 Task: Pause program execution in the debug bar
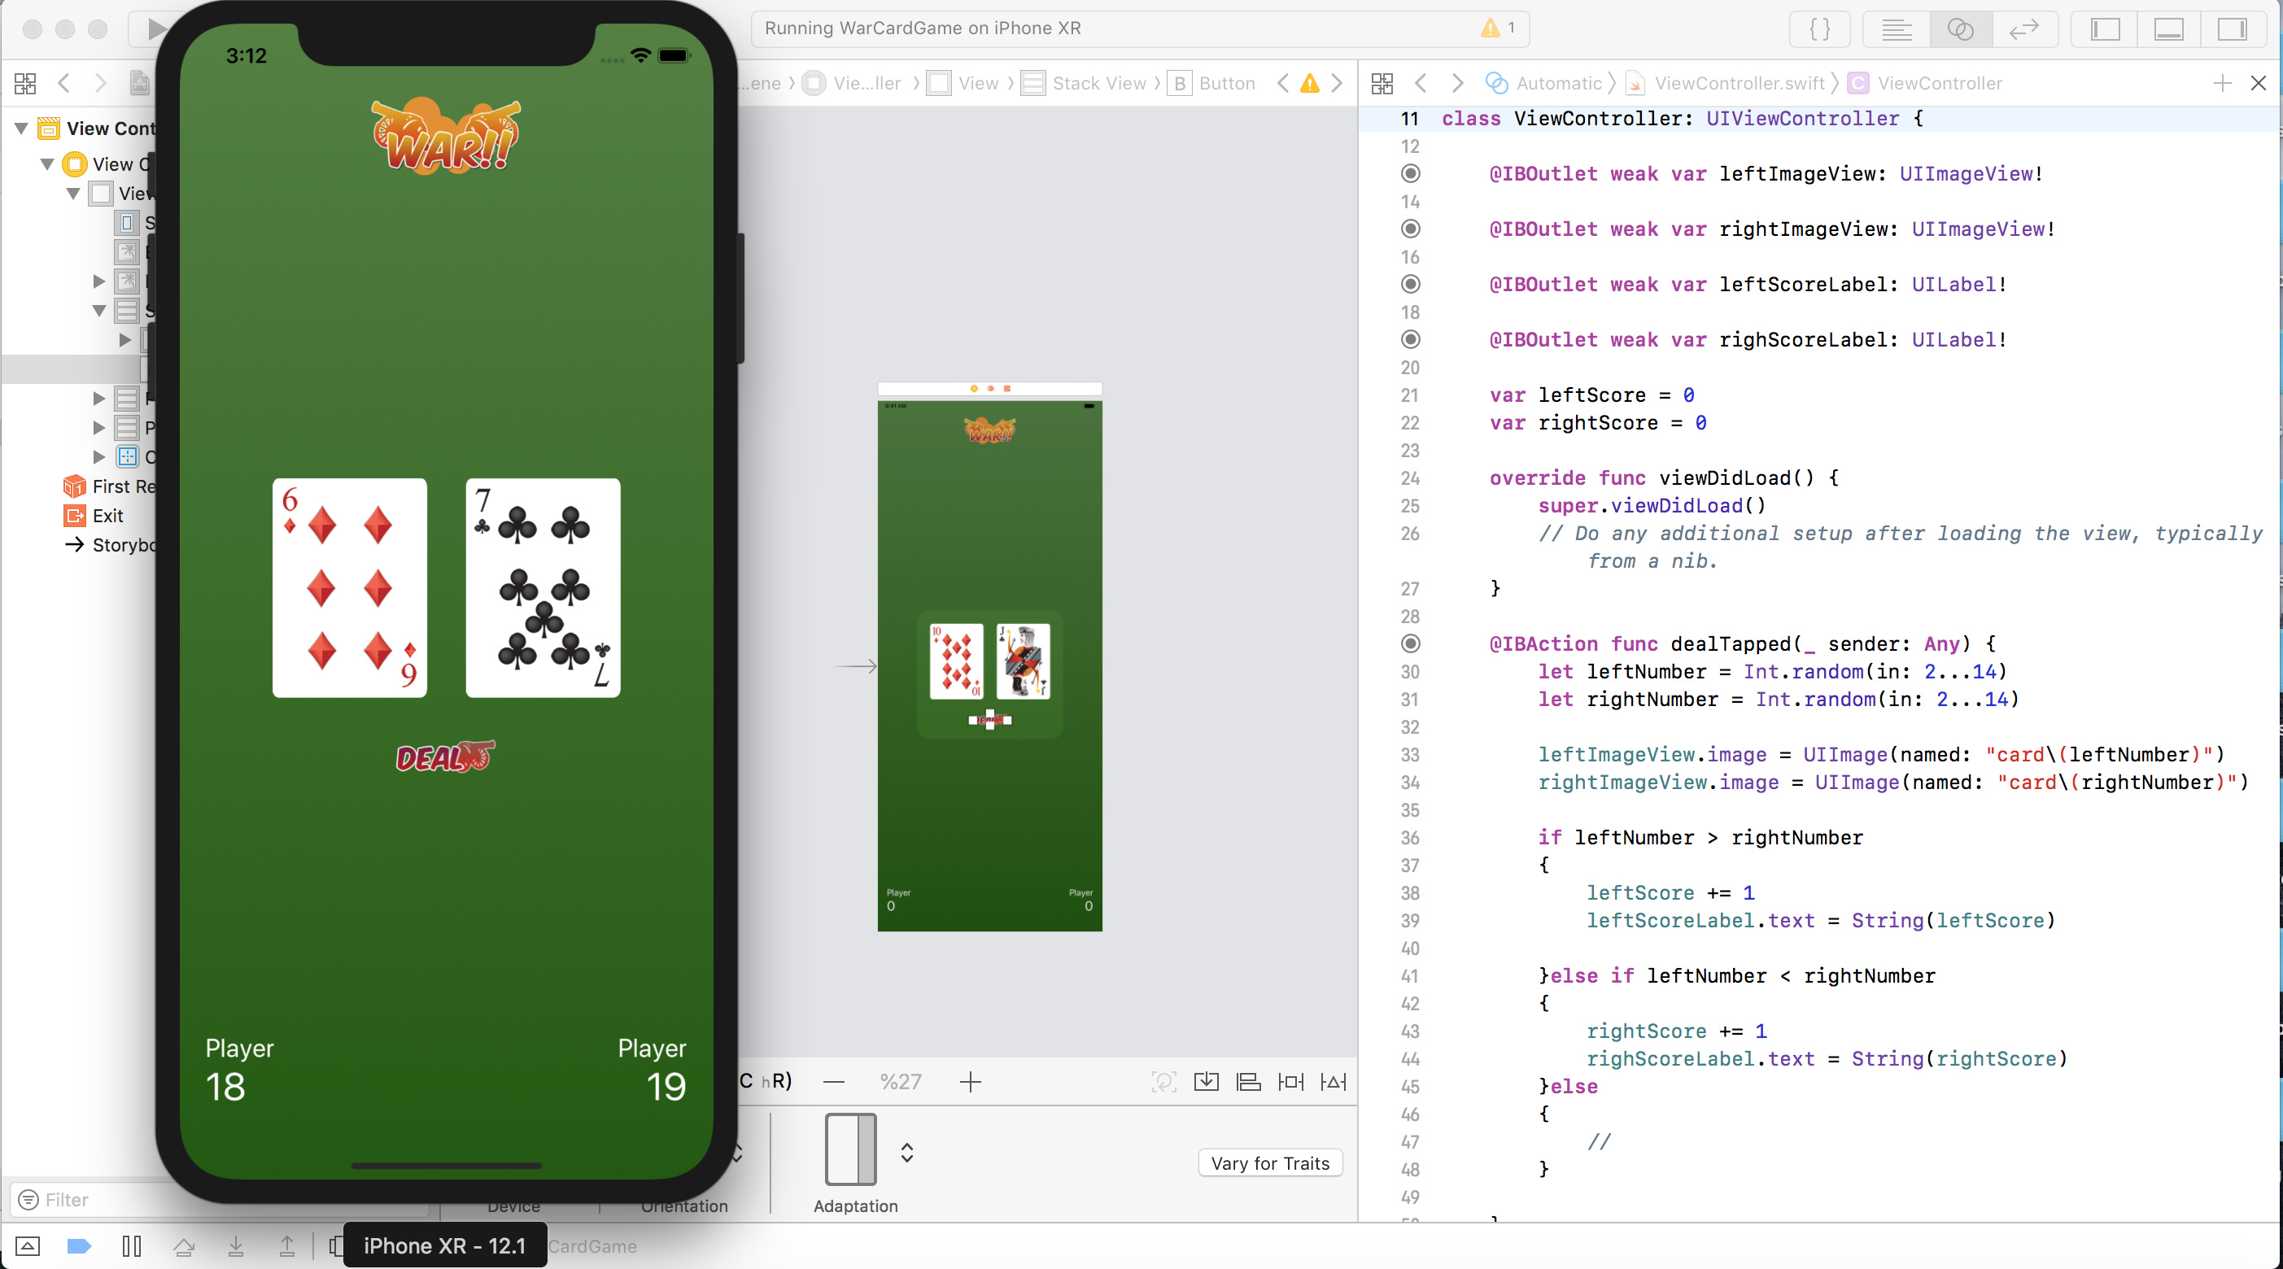[x=131, y=1246]
